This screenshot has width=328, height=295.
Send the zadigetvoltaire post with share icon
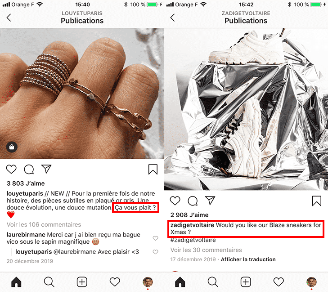(210, 201)
